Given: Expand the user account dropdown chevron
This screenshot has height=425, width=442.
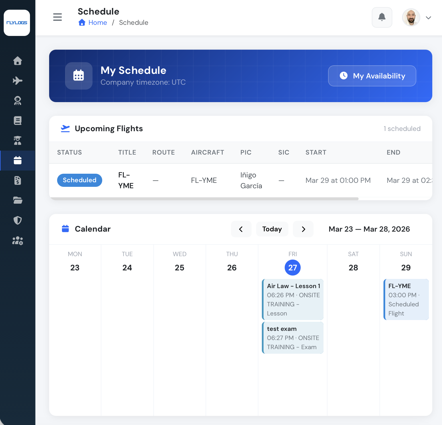Looking at the screenshot, I should (x=428, y=18).
